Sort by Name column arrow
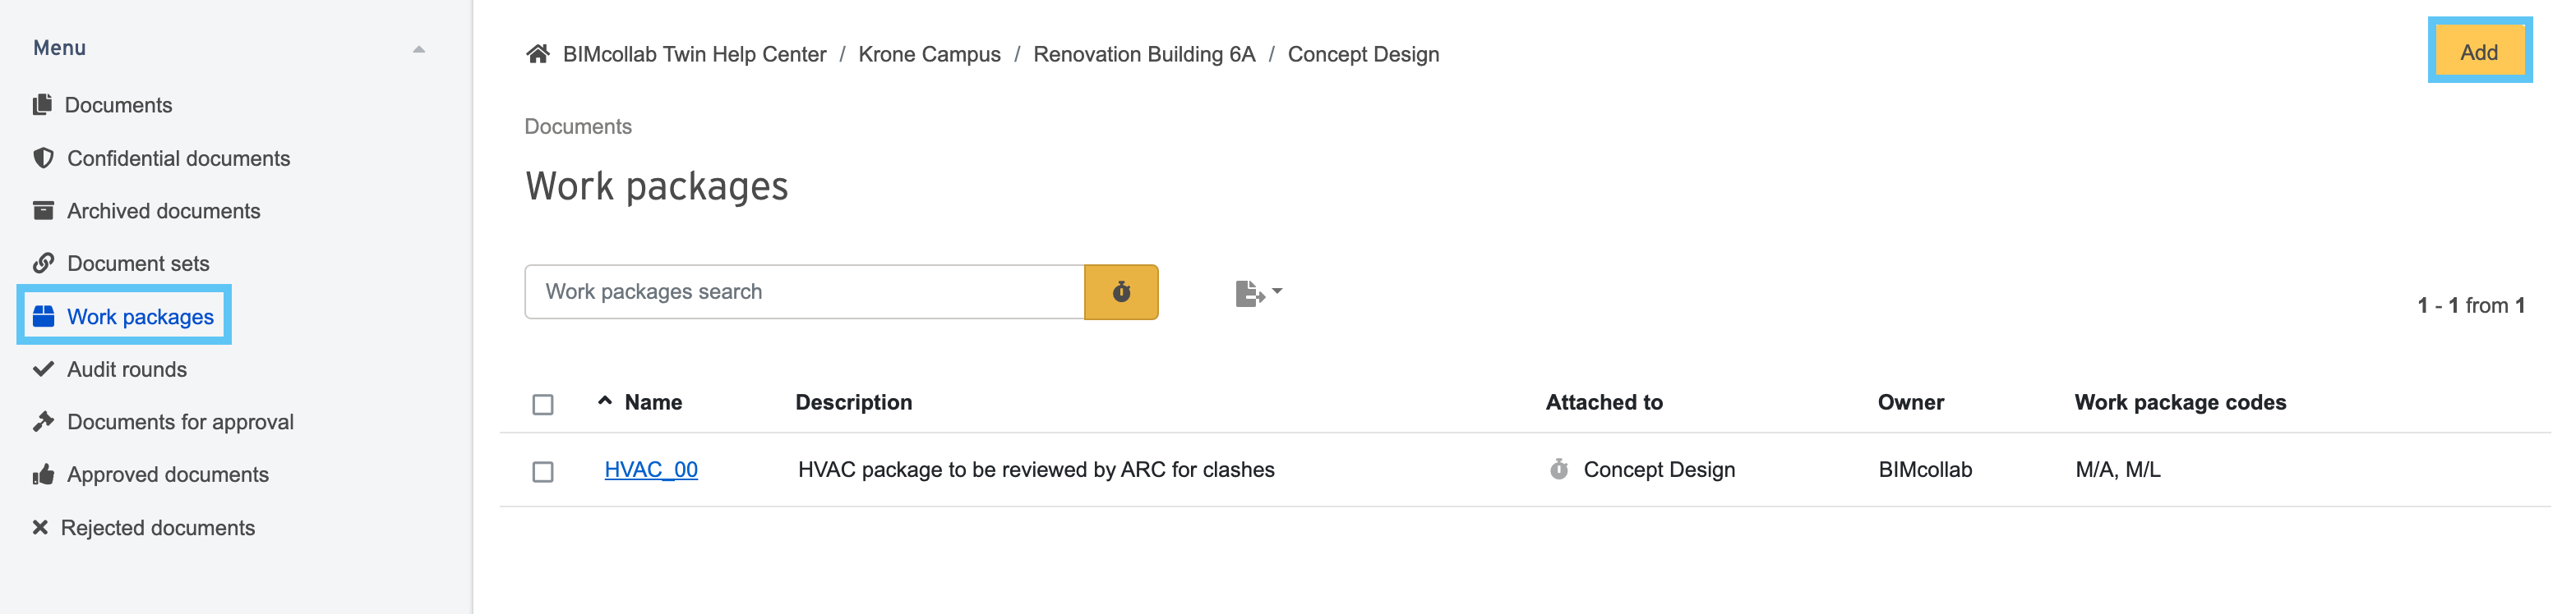The width and height of the screenshot is (2576, 614). click(605, 401)
